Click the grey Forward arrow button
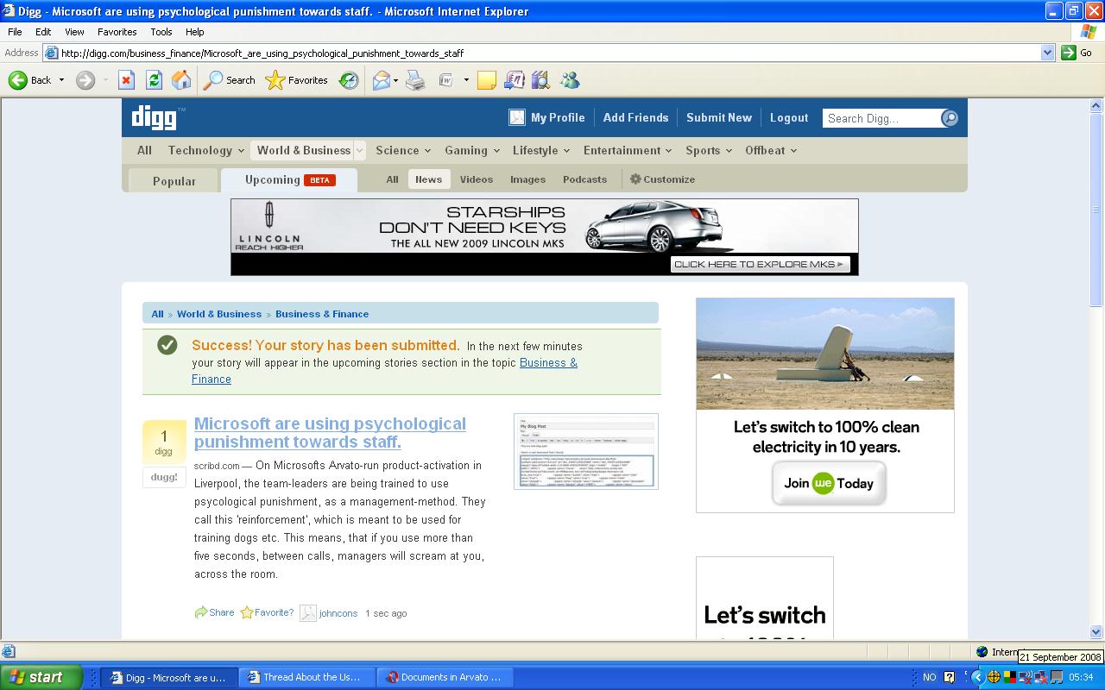 tap(85, 80)
